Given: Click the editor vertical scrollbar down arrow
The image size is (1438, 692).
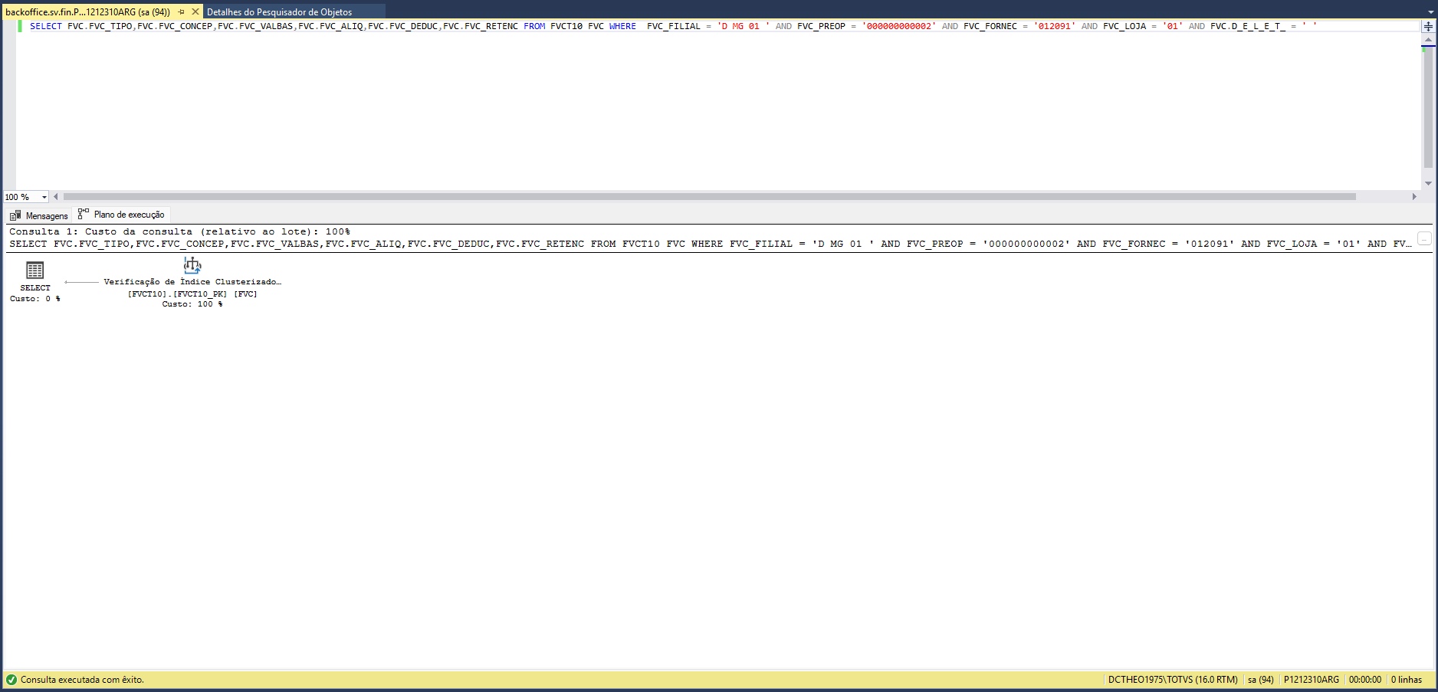Looking at the screenshot, I should pos(1428,183).
